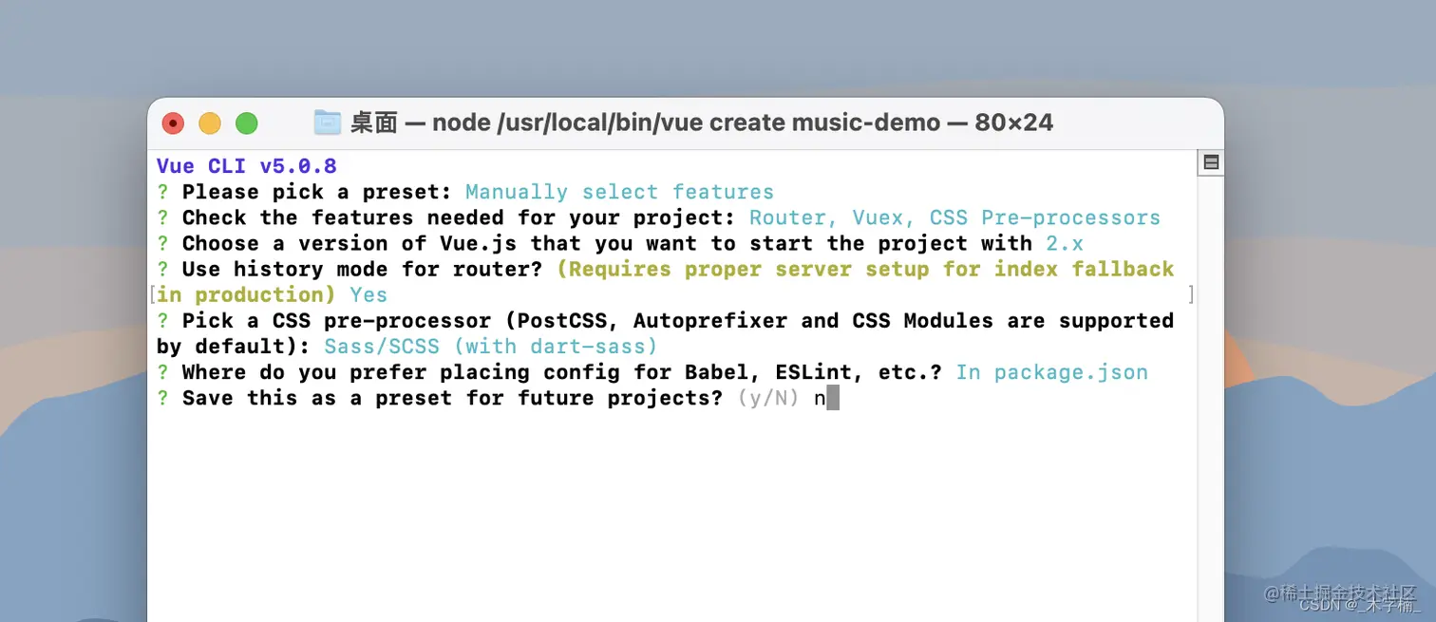
Task: Click the 'Vue CLI v5.0.8' line
Action: tap(247, 166)
